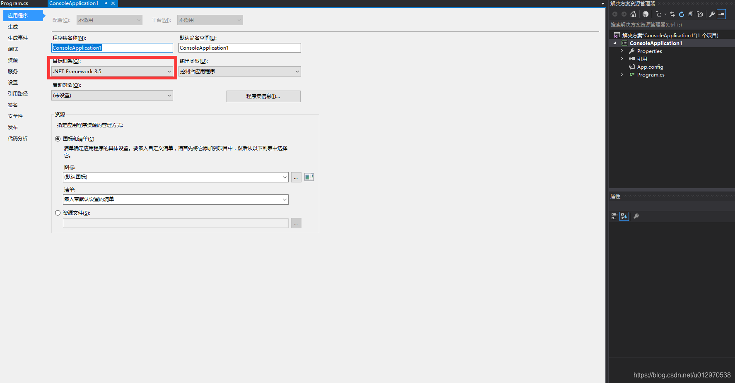Open the pending changes filter clock icon
The image size is (735, 383).
pos(659,14)
